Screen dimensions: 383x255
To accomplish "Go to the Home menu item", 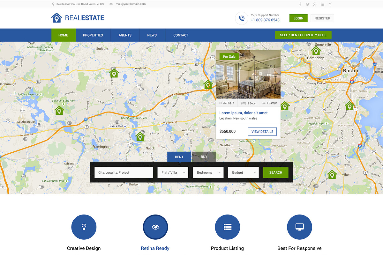I will 63,35.
